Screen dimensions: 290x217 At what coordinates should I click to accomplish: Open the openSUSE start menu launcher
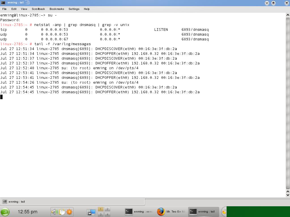5,212
